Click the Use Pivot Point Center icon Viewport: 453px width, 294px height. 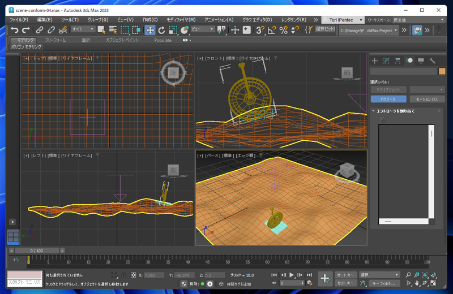tap(221, 30)
